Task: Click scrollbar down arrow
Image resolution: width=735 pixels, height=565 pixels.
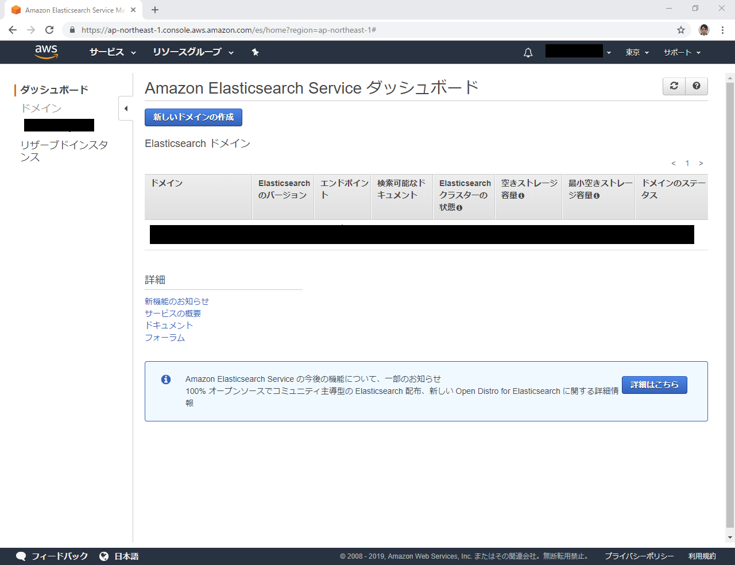Action: [730, 538]
